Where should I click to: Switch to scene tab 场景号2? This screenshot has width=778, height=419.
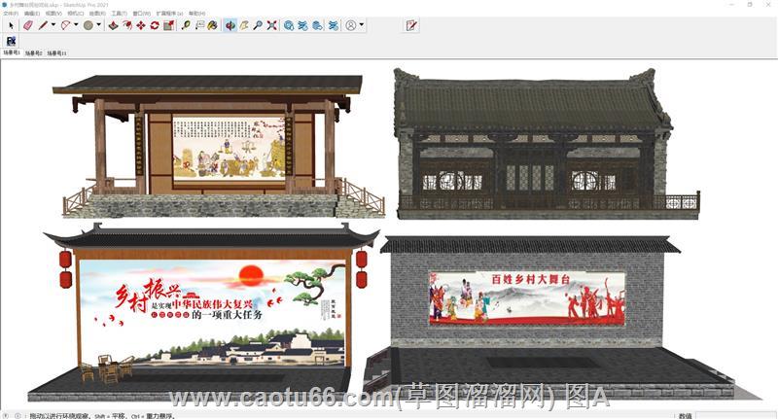[33, 52]
